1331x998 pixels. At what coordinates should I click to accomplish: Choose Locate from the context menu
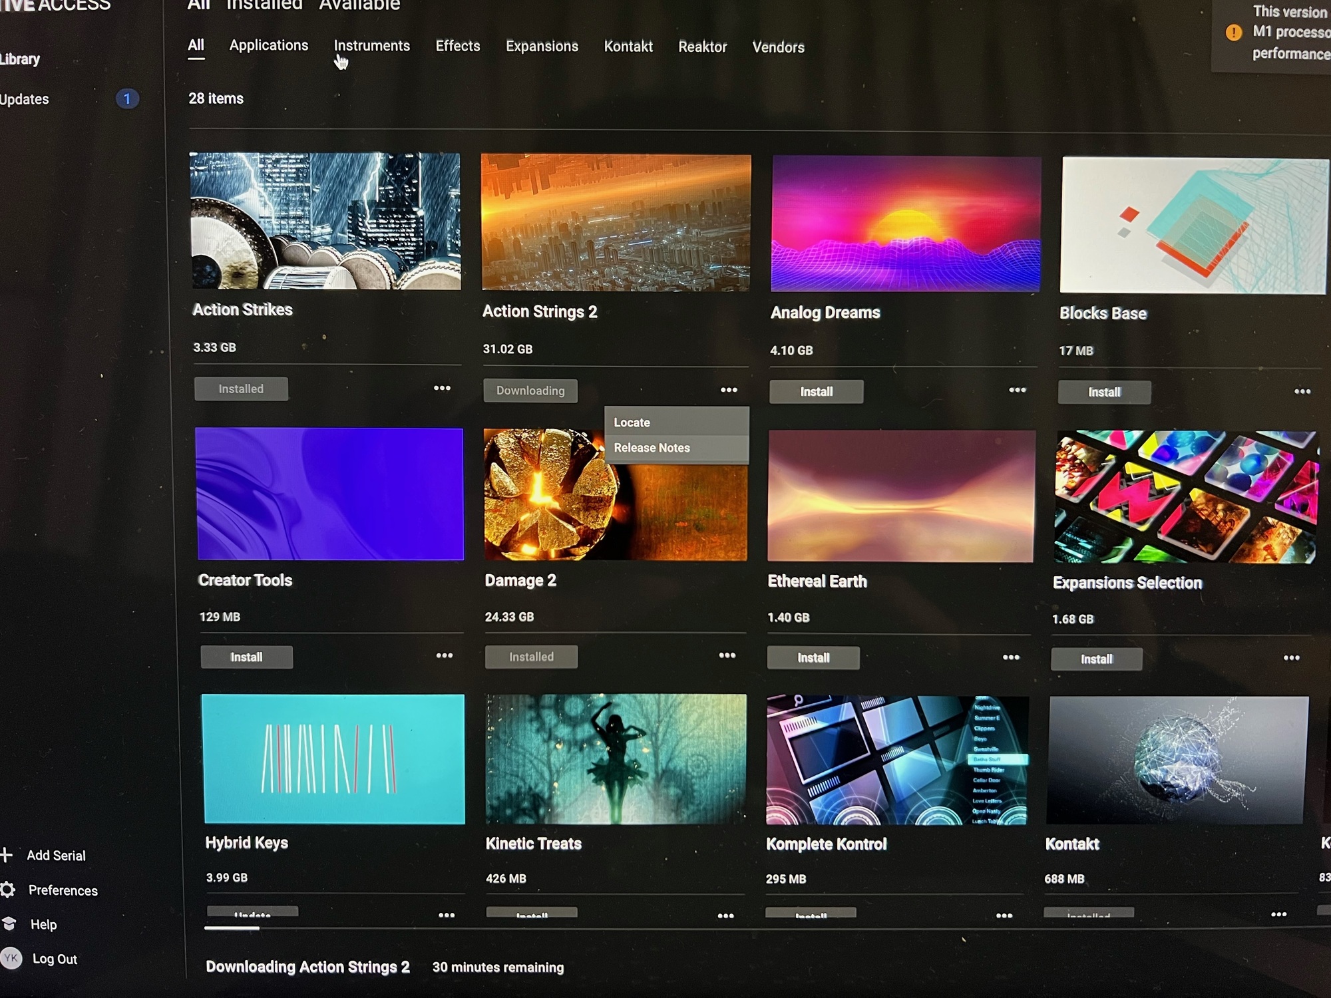tap(676, 422)
